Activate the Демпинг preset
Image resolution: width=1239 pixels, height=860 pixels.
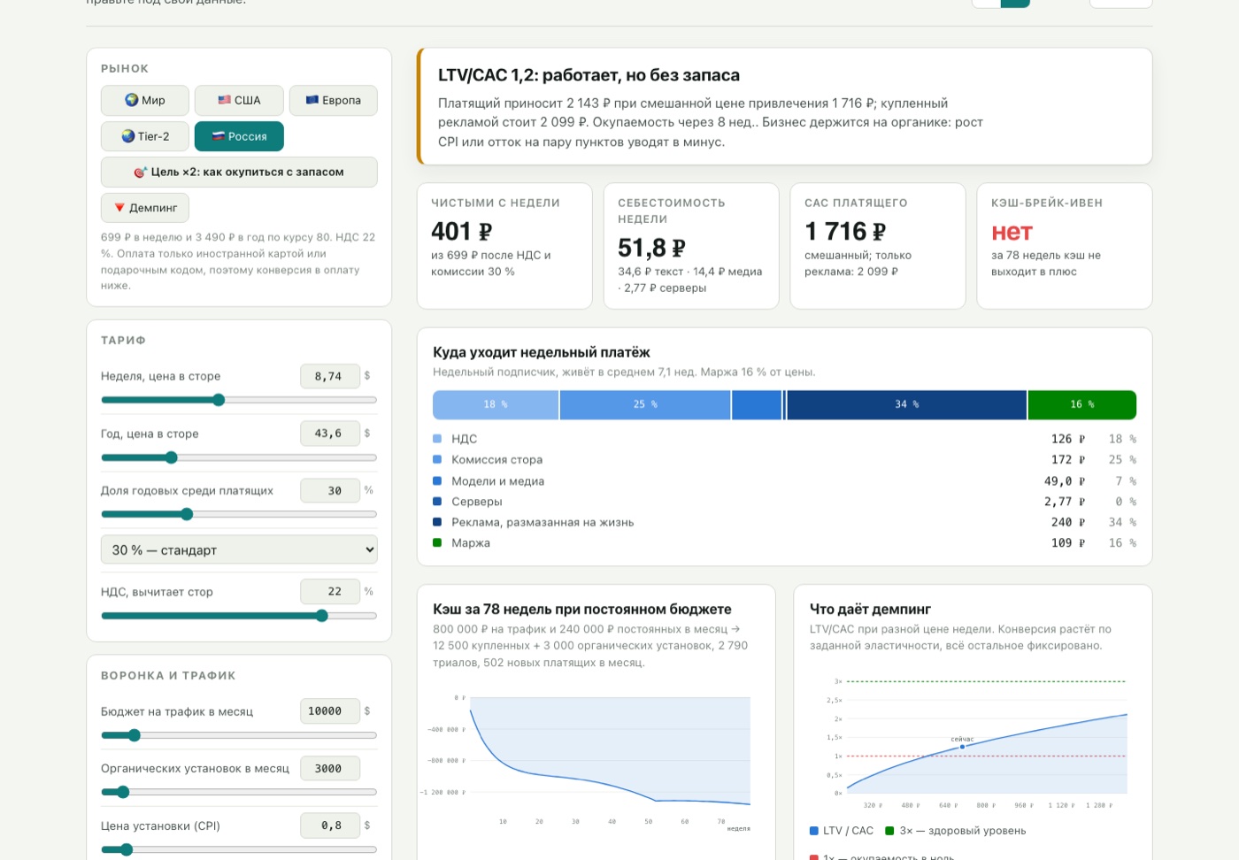(145, 208)
